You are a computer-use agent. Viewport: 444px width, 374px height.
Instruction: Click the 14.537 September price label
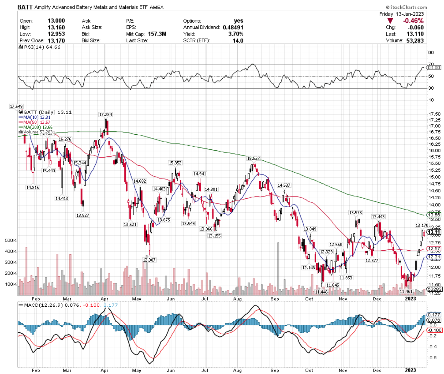click(x=284, y=185)
